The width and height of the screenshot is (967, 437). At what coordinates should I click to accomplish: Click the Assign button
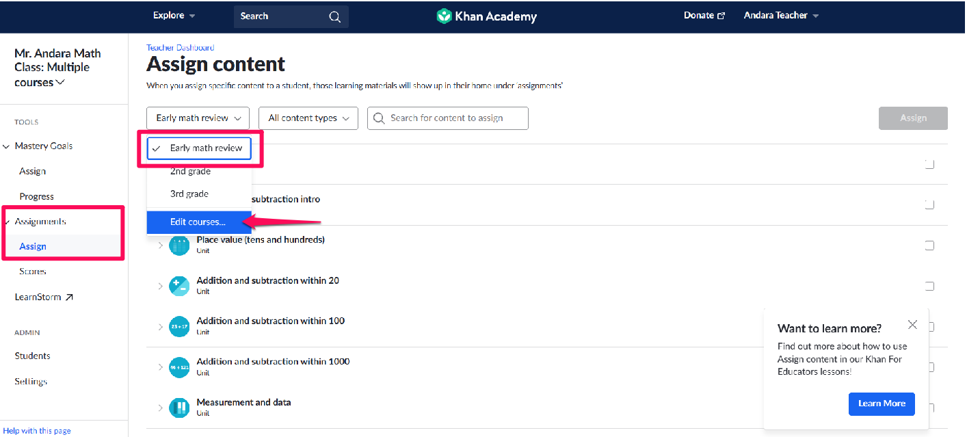(x=913, y=118)
